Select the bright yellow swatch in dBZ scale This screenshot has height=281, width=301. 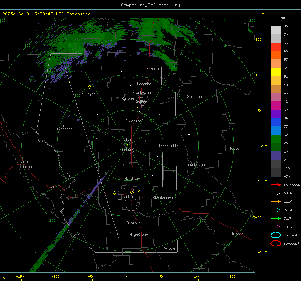pyautogui.click(x=276, y=72)
